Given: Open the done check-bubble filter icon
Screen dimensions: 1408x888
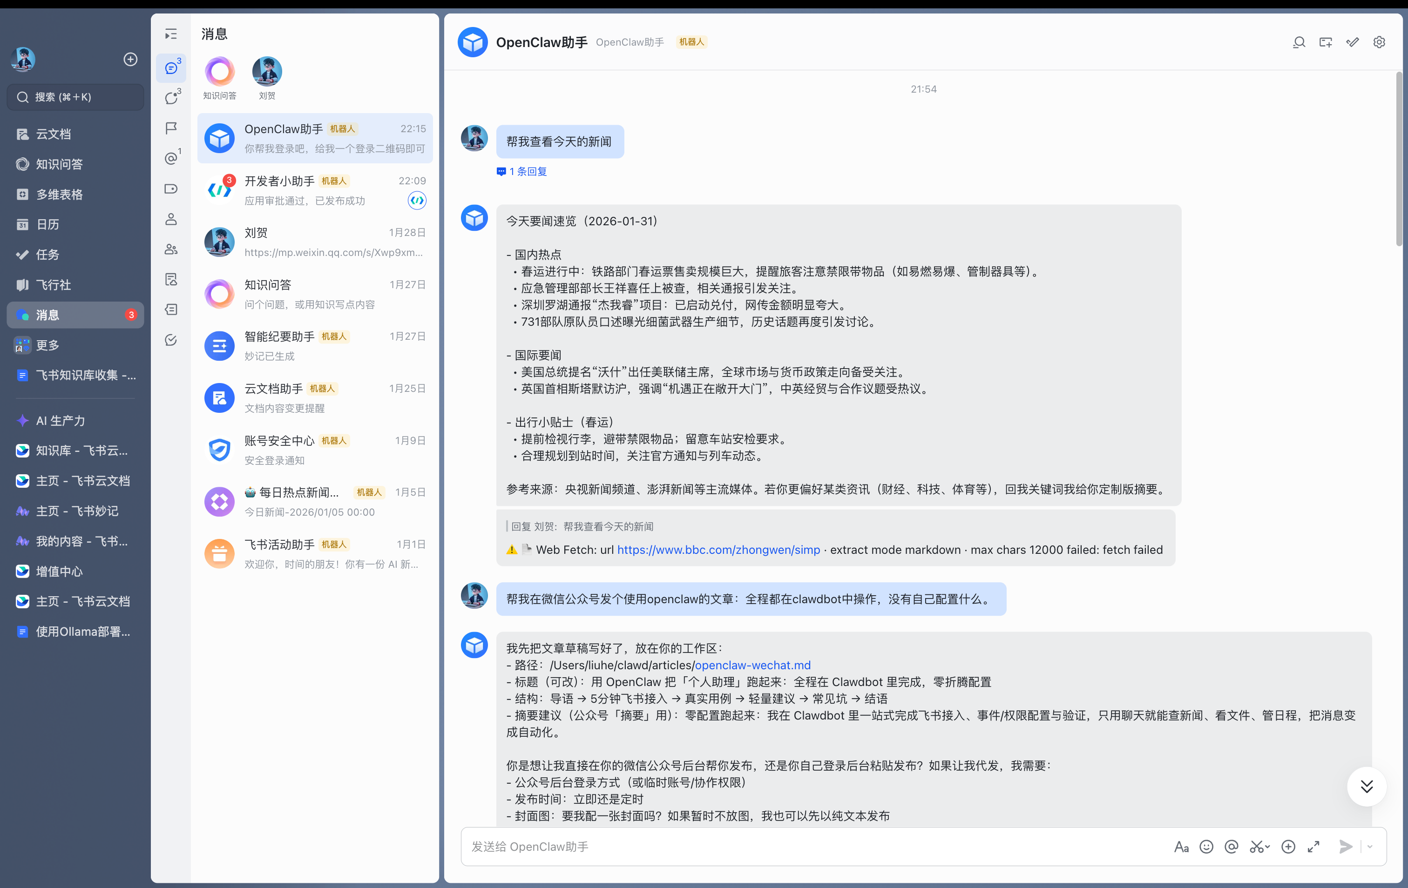Looking at the screenshot, I should 171,340.
